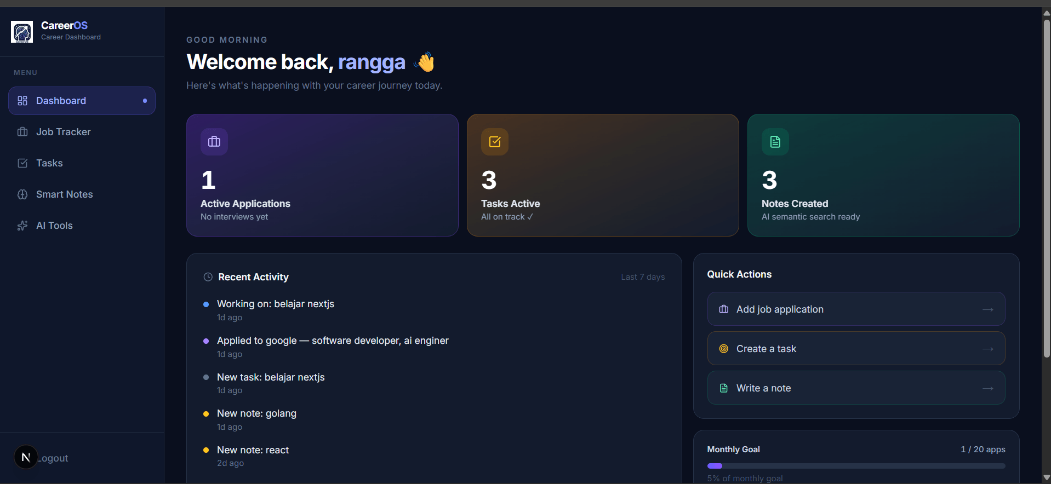Click target icon in Create a task

[x=724, y=349]
